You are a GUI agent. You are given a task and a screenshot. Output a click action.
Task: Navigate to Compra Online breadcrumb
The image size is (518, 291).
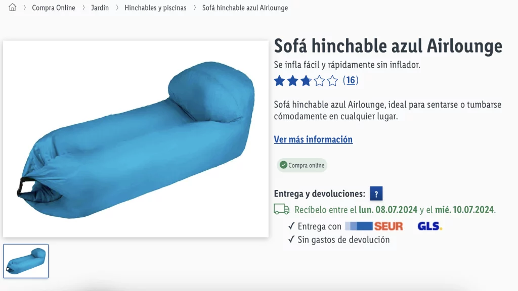click(54, 8)
